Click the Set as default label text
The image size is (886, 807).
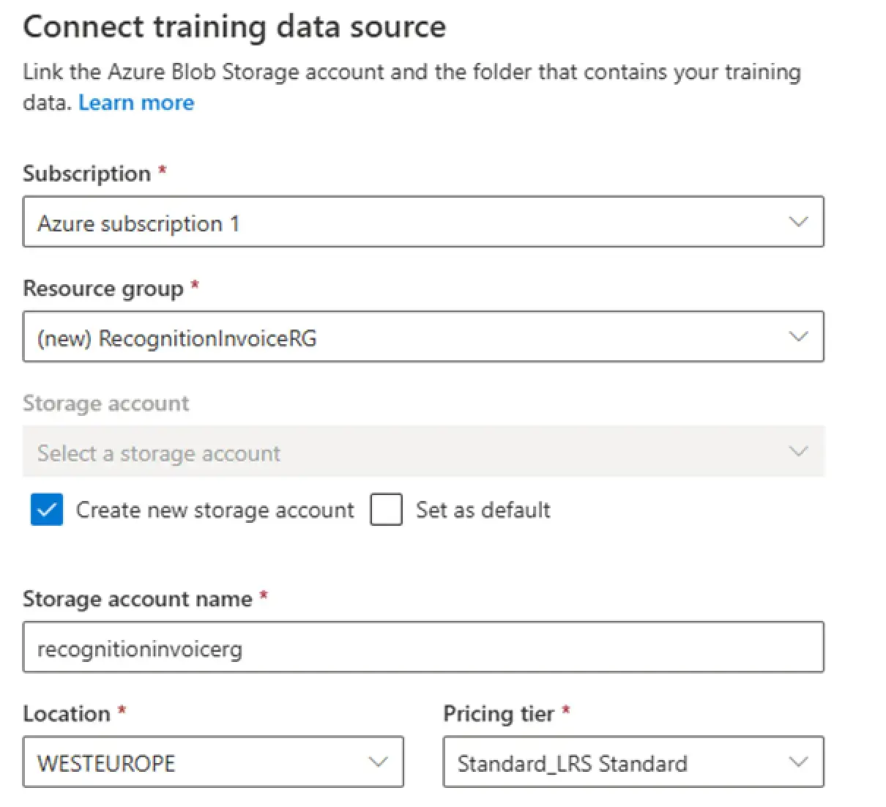[483, 510]
